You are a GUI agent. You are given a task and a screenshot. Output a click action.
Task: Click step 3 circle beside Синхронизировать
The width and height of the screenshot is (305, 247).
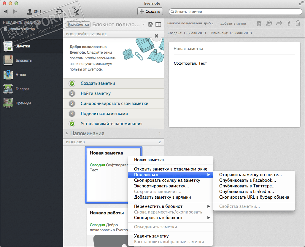[72, 103]
